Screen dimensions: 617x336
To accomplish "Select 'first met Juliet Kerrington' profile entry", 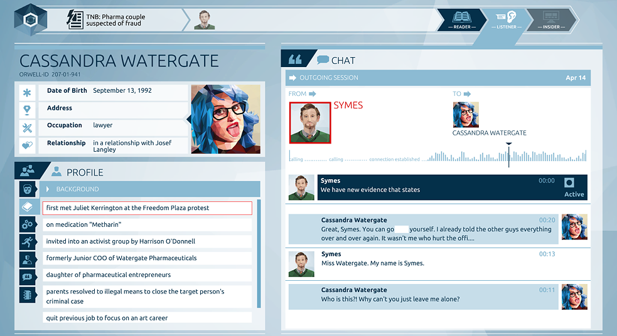I will [x=147, y=207].
